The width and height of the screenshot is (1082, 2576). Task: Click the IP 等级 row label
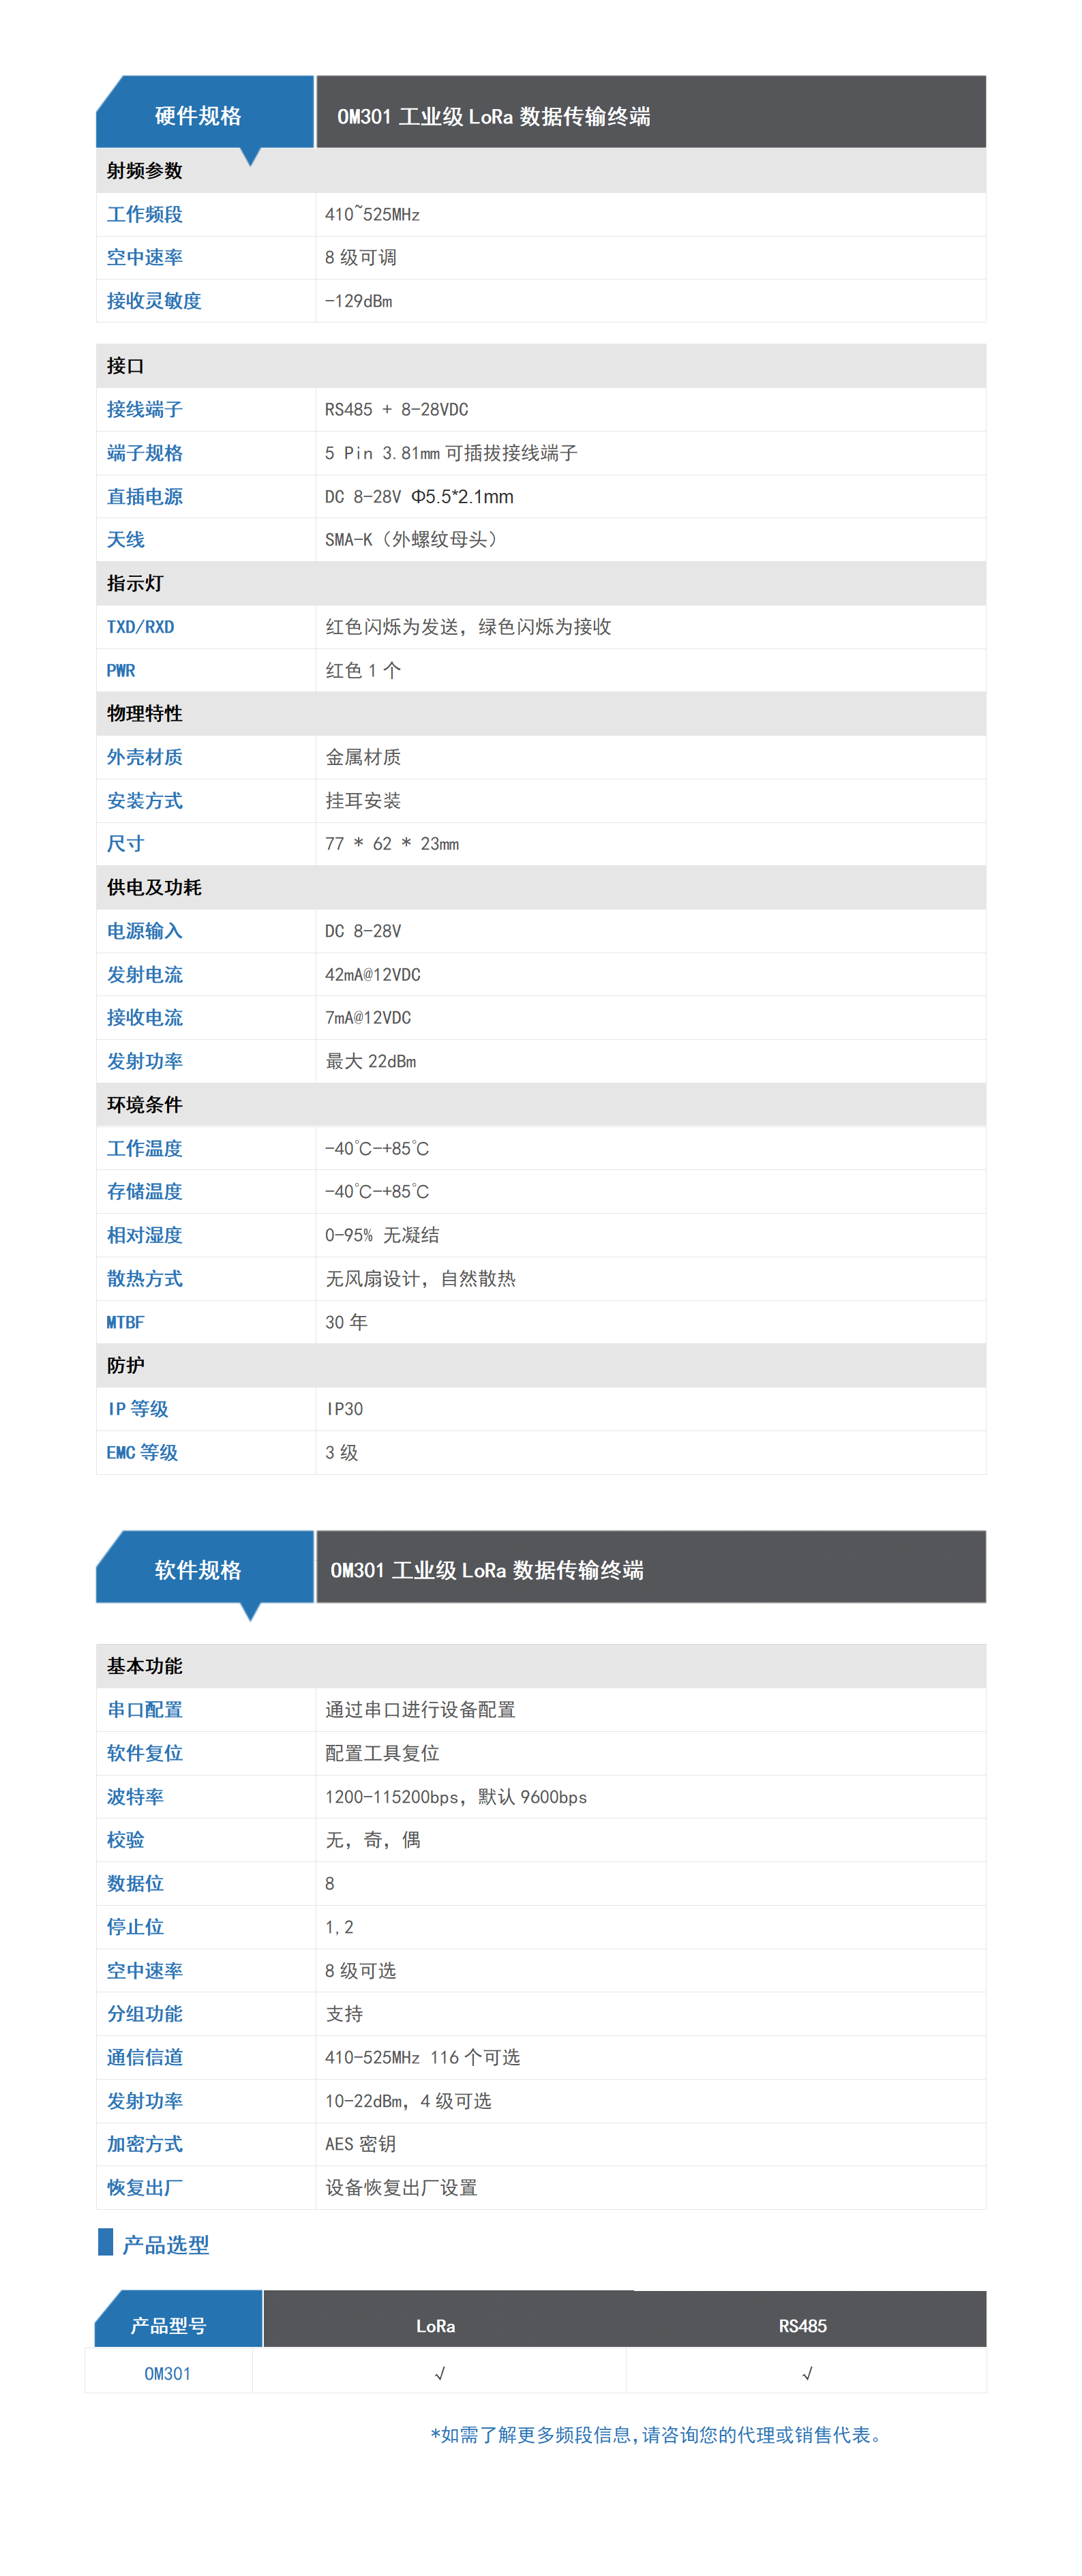pyautogui.click(x=138, y=1409)
